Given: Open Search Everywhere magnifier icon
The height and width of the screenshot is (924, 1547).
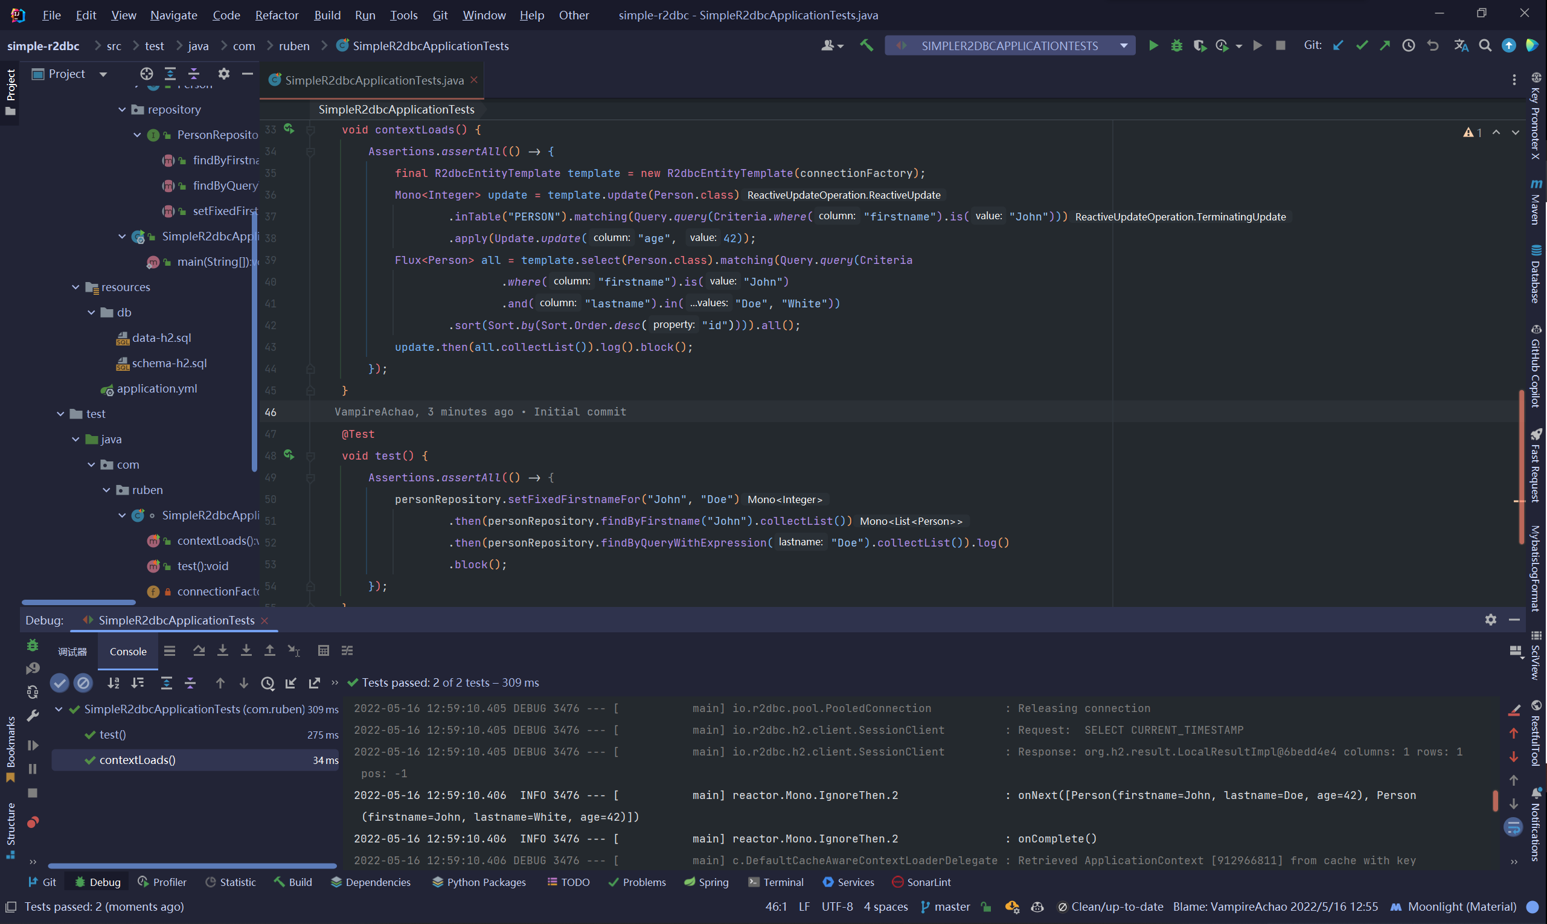Looking at the screenshot, I should coord(1485,45).
